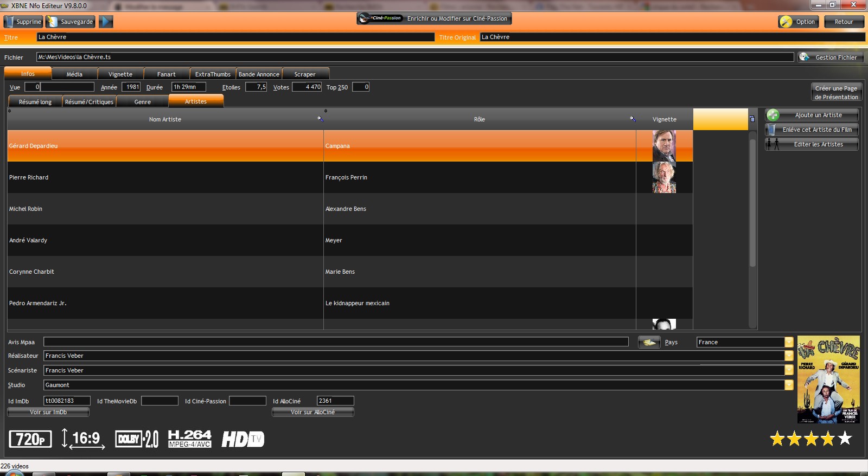This screenshot has height=476, width=868.
Task: Go back with the Retour button
Action: [844, 22]
